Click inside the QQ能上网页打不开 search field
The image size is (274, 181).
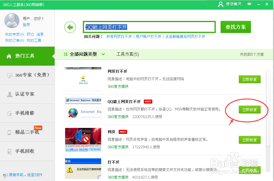[x=149, y=27]
